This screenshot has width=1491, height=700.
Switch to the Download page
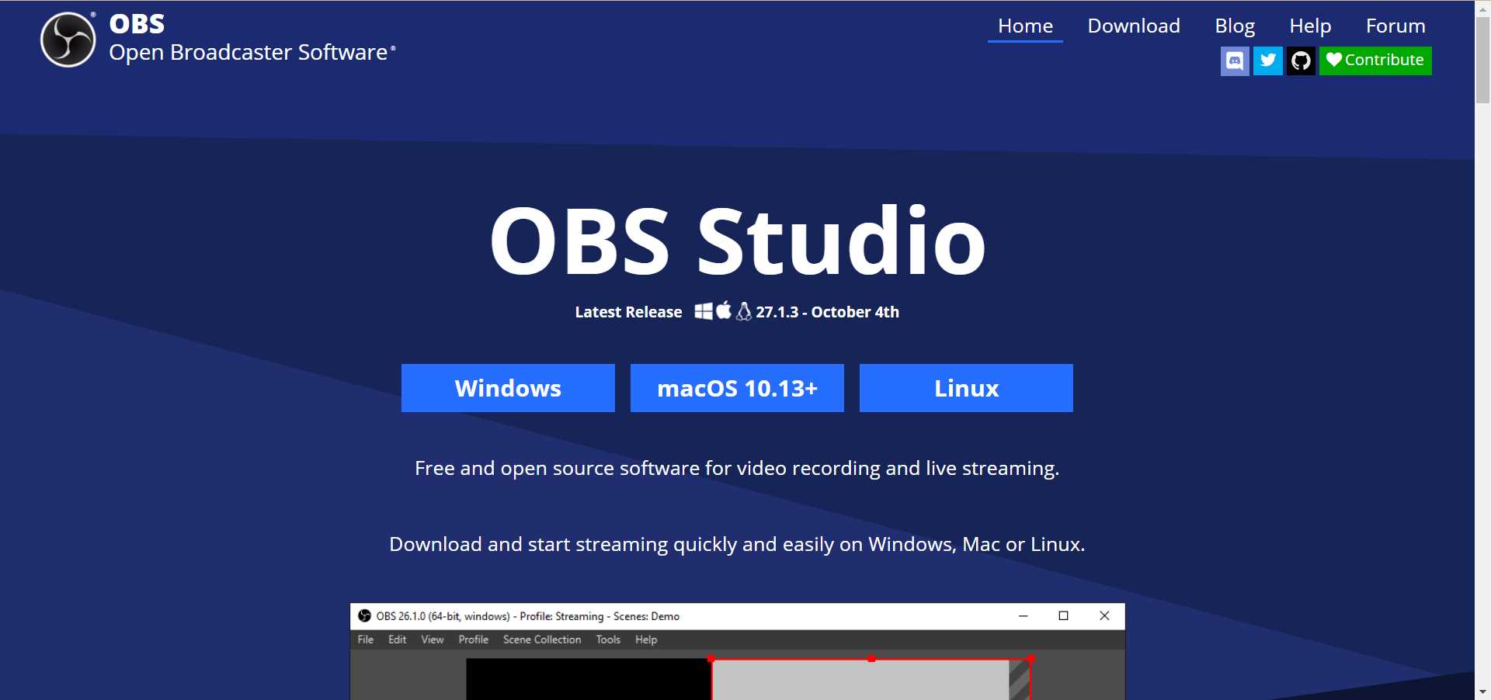point(1133,26)
